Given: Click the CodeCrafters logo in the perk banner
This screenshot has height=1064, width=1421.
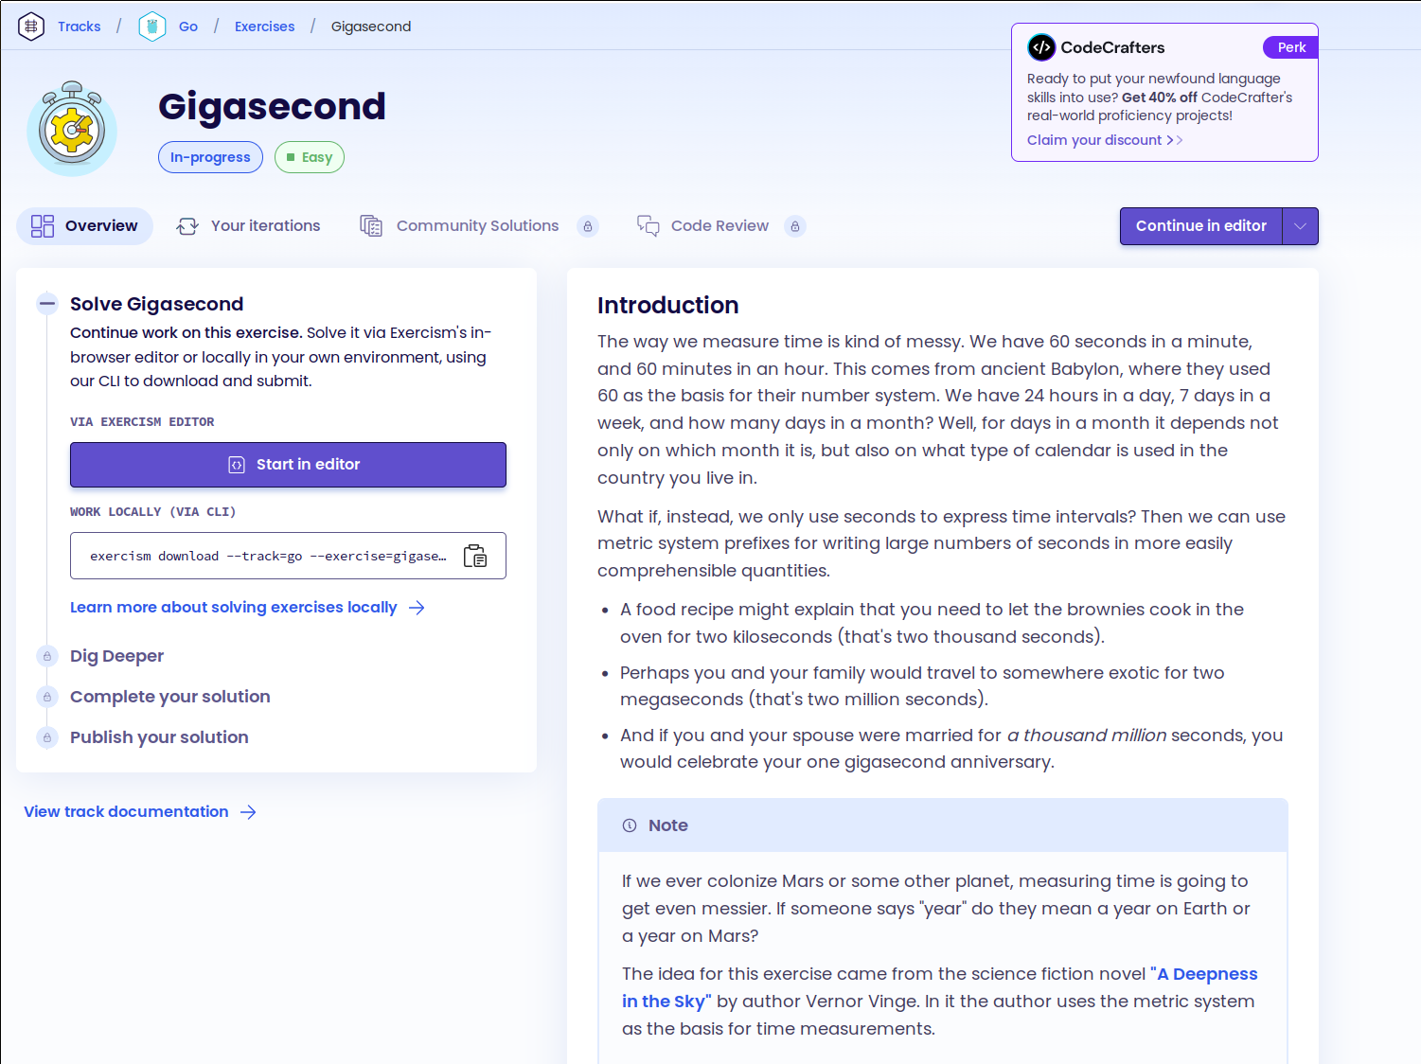Looking at the screenshot, I should [x=1043, y=46].
